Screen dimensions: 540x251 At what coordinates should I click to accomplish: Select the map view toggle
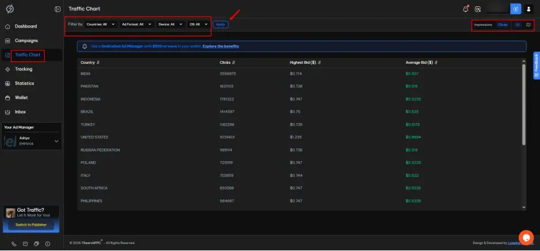click(528, 25)
